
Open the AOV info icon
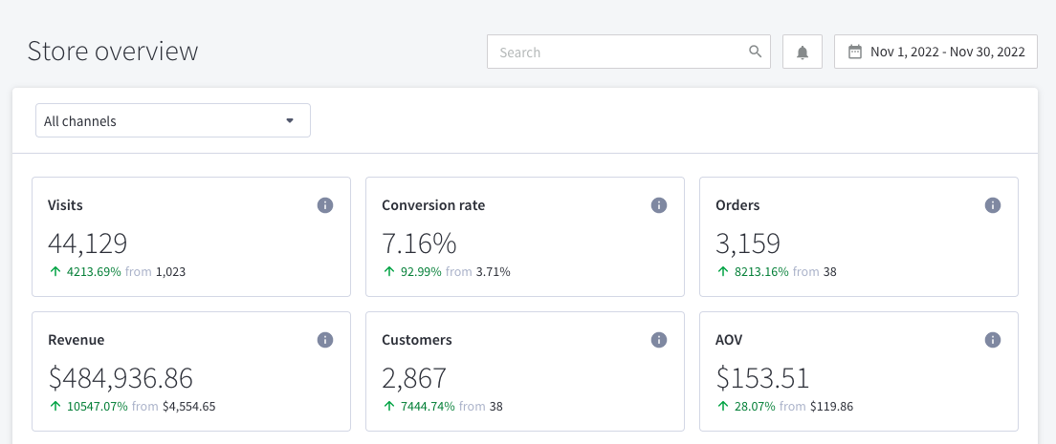click(x=992, y=340)
